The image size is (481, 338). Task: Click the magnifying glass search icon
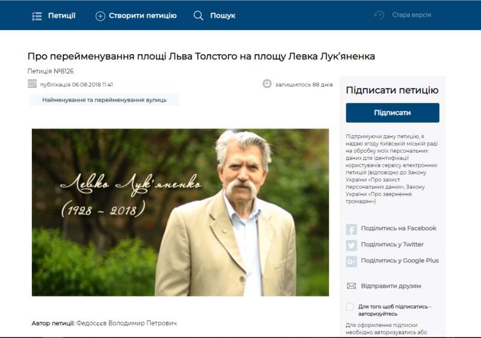click(x=198, y=16)
